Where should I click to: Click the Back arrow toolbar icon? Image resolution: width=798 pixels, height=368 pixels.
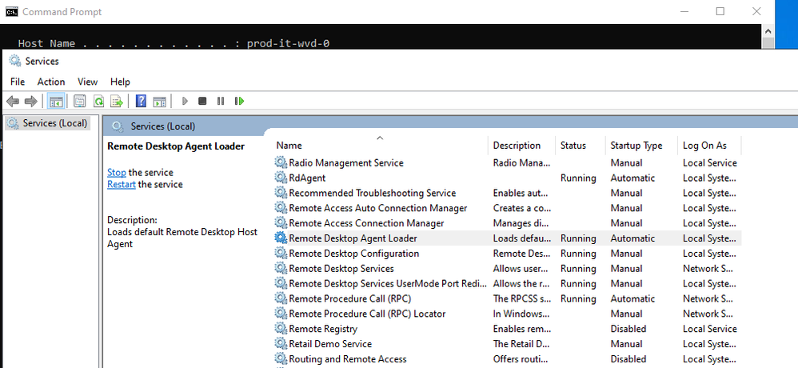coord(13,102)
